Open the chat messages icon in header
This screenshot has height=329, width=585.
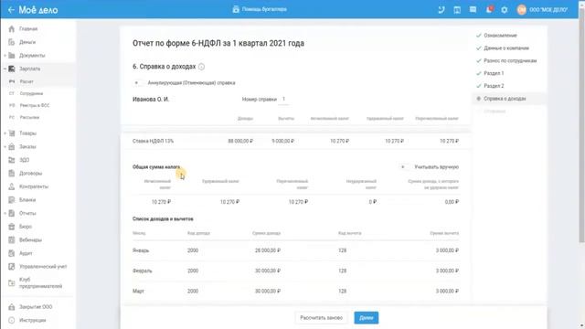(x=473, y=10)
